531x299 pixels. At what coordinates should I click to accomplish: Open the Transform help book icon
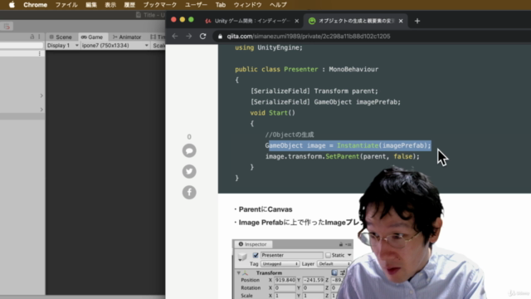pyautogui.click(x=334, y=272)
